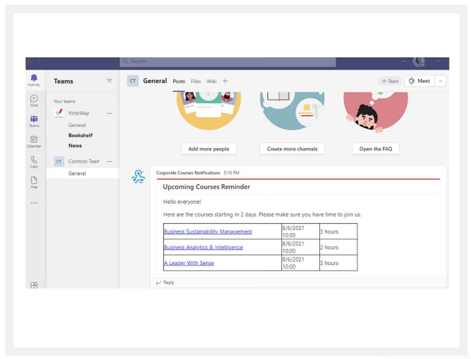The image size is (471, 359).
Task: Click the Upcoming Courses Reminder title
Action: click(206, 187)
